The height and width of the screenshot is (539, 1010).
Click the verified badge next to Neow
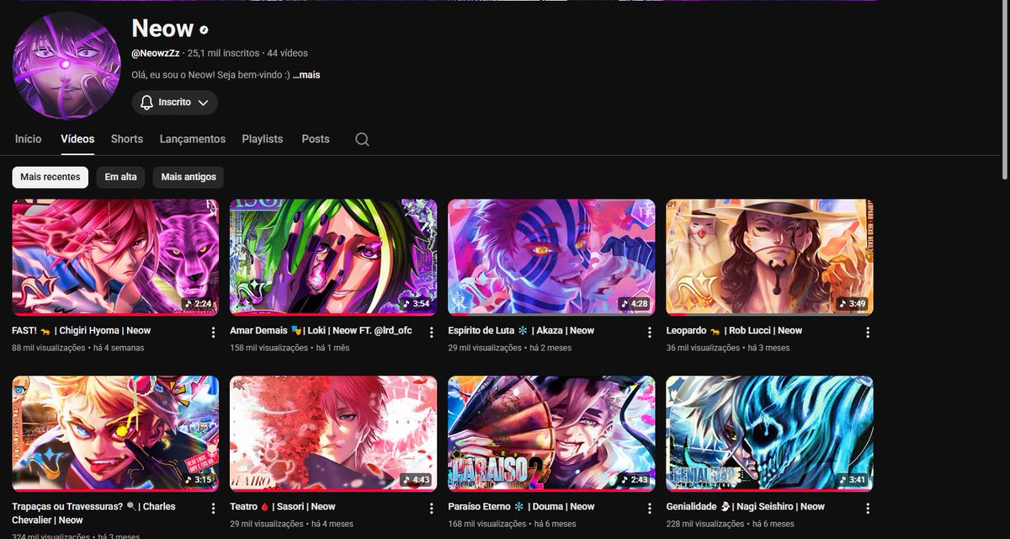click(x=204, y=29)
